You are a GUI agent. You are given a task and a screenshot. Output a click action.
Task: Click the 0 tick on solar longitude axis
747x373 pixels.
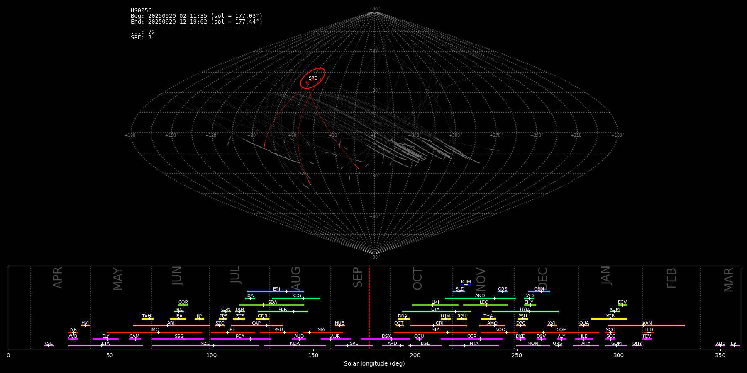click(x=8, y=355)
